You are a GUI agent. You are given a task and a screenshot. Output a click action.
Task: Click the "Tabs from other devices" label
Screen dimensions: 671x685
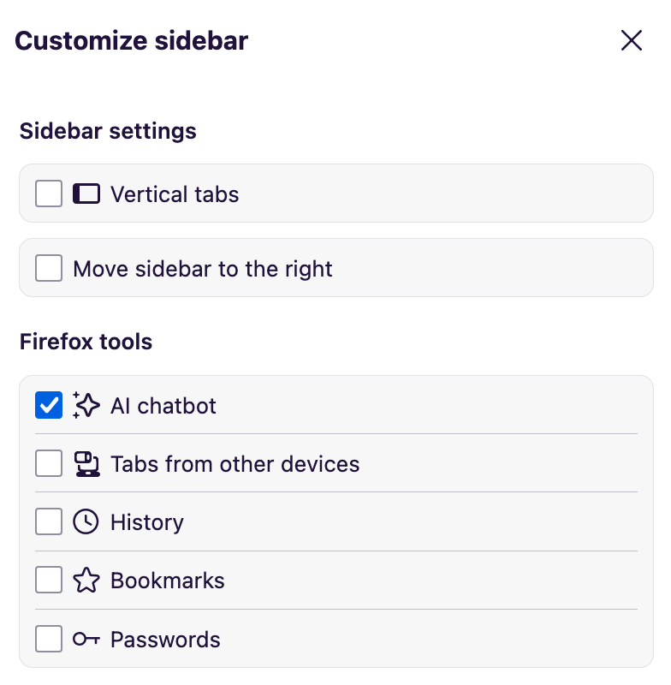[235, 464]
